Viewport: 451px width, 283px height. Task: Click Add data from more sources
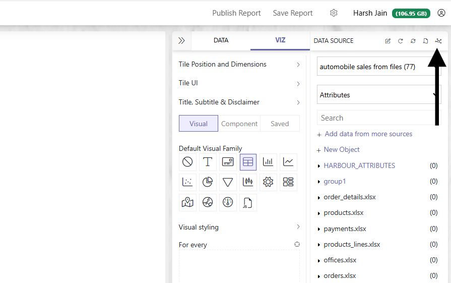coord(368,134)
